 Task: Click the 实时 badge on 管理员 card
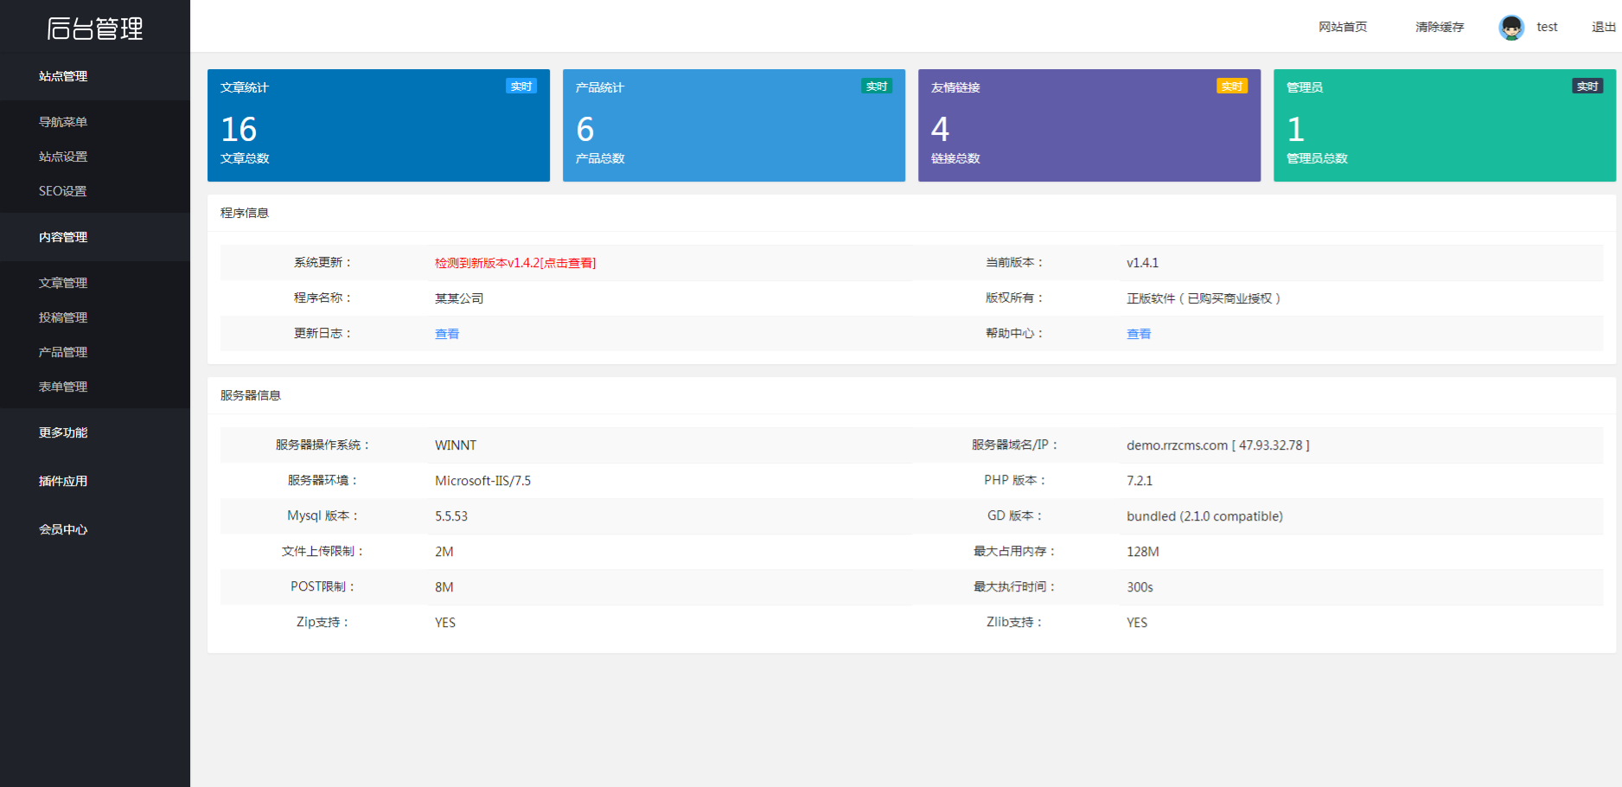click(1587, 86)
